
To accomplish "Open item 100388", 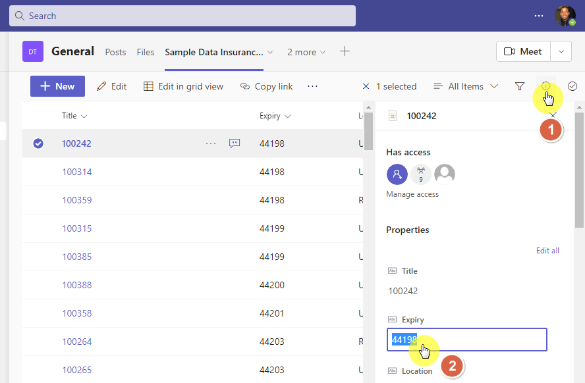I will [77, 285].
